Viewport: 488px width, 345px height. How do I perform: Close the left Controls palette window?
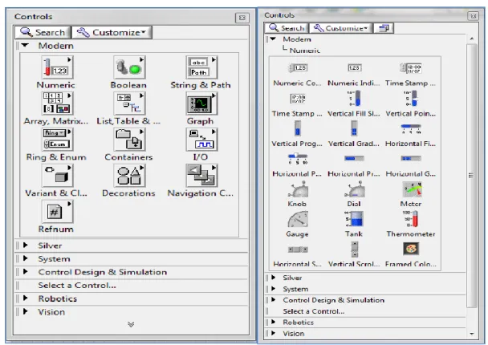tap(242, 18)
